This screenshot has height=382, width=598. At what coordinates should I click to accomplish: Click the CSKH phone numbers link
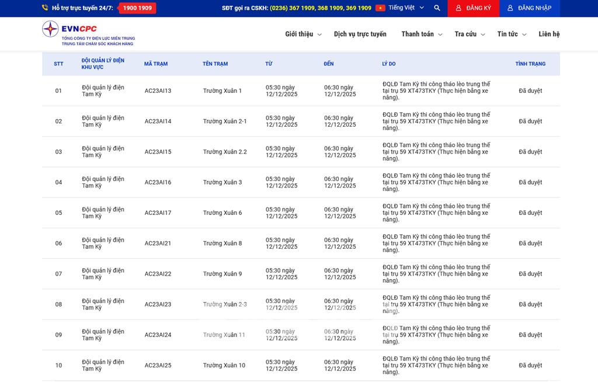(320, 8)
